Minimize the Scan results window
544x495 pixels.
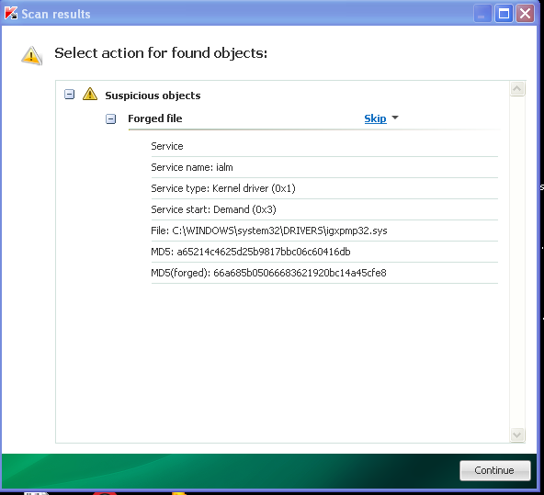(482, 14)
